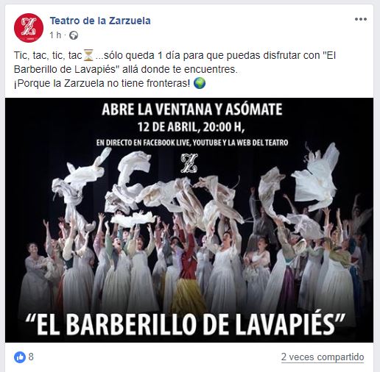This screenshot has height=372, width=380.
Task: Click '¡Porque la Zarzuela no tiene fronteras!' text
Action: [x=102, y=83]
